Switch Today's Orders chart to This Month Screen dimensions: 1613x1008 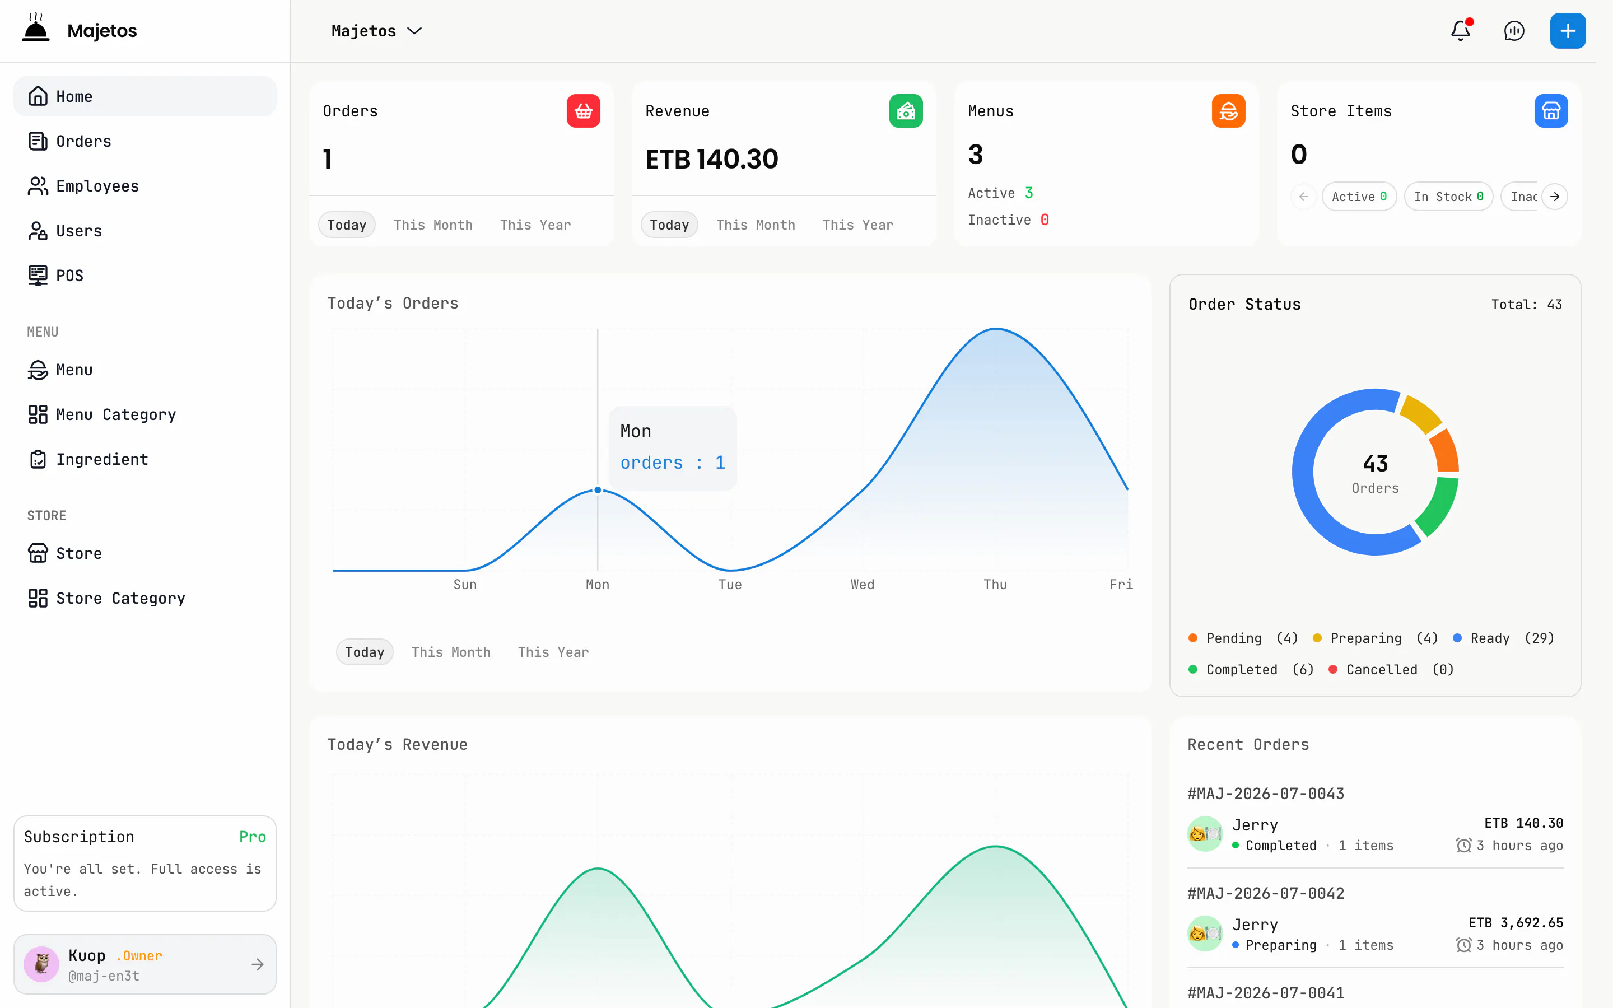pyautogui.click(x=451, y=652)
